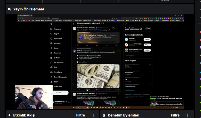Click the Yer İşaretleri bookmark icon
This screenshot has width=201, height=118.
click(52, 62)
